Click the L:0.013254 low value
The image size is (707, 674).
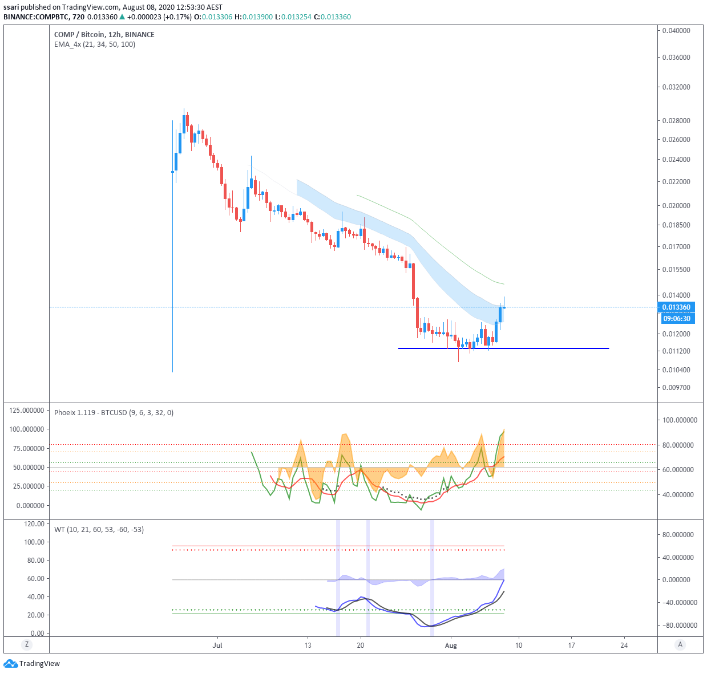pyautogui.click(x=293, y=17)
